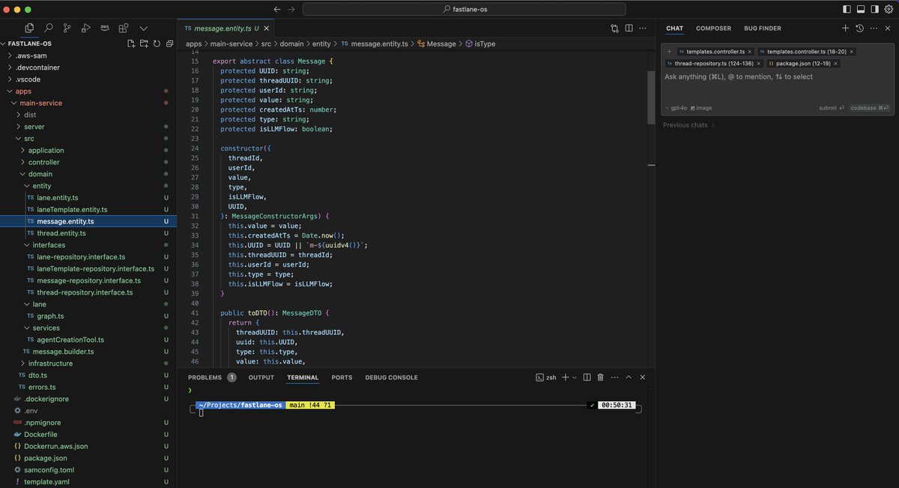Toggle primary side bar layout icon
899x488 pixels.
pyautogui.click(x=847, y=9)
